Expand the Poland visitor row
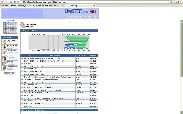 (22, 90)
